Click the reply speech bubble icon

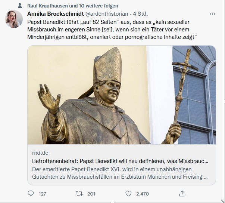click(x=31, y=194)
